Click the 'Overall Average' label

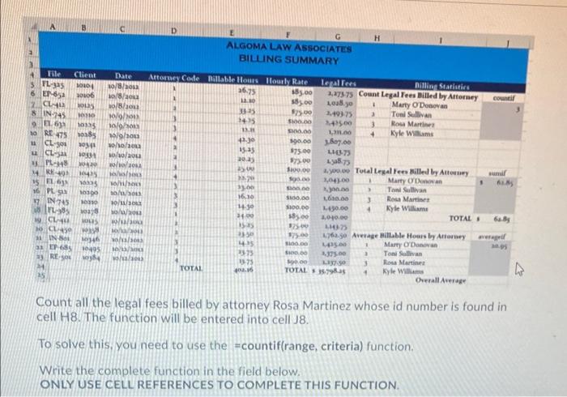coord(441,280)
